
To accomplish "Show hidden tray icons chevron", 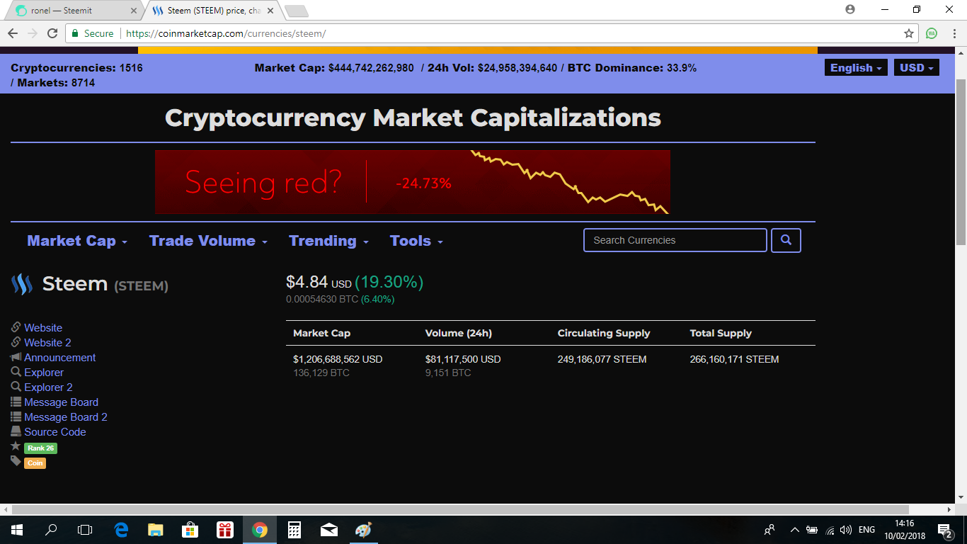I will pyautogui.click(x=794, y=530).
